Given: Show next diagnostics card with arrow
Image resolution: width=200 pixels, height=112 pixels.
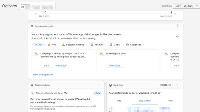Looking at the screenshot, I should coord(174,60).
